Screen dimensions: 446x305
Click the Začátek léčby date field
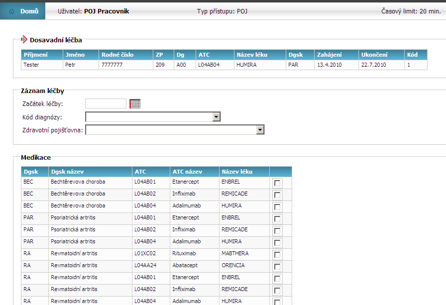pyautogui.click(x=106, y=103)
